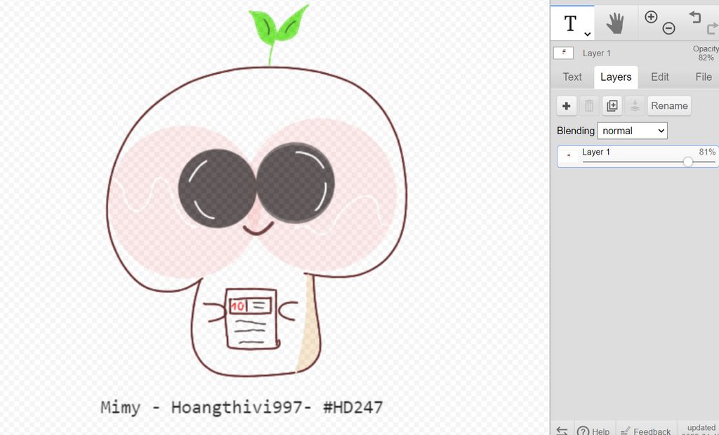Delete layer with the trash icon
Viewport: 719px width, 435px height.
589,106
